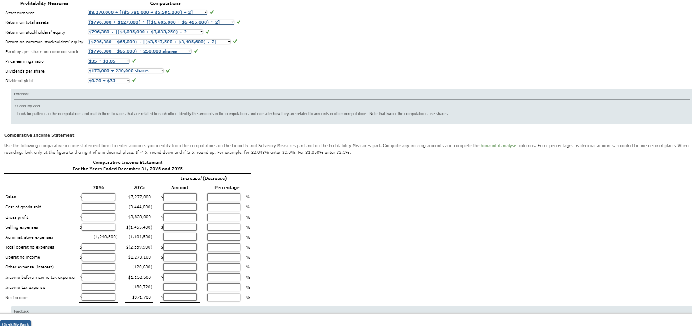The height and width of the screenshot is (326, 692).
Task: Click the Operating income Percentage field
Action: (224, 257)
